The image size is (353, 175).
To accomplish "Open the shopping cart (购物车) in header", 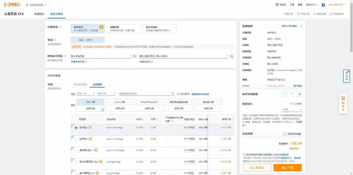I will 281,5.
